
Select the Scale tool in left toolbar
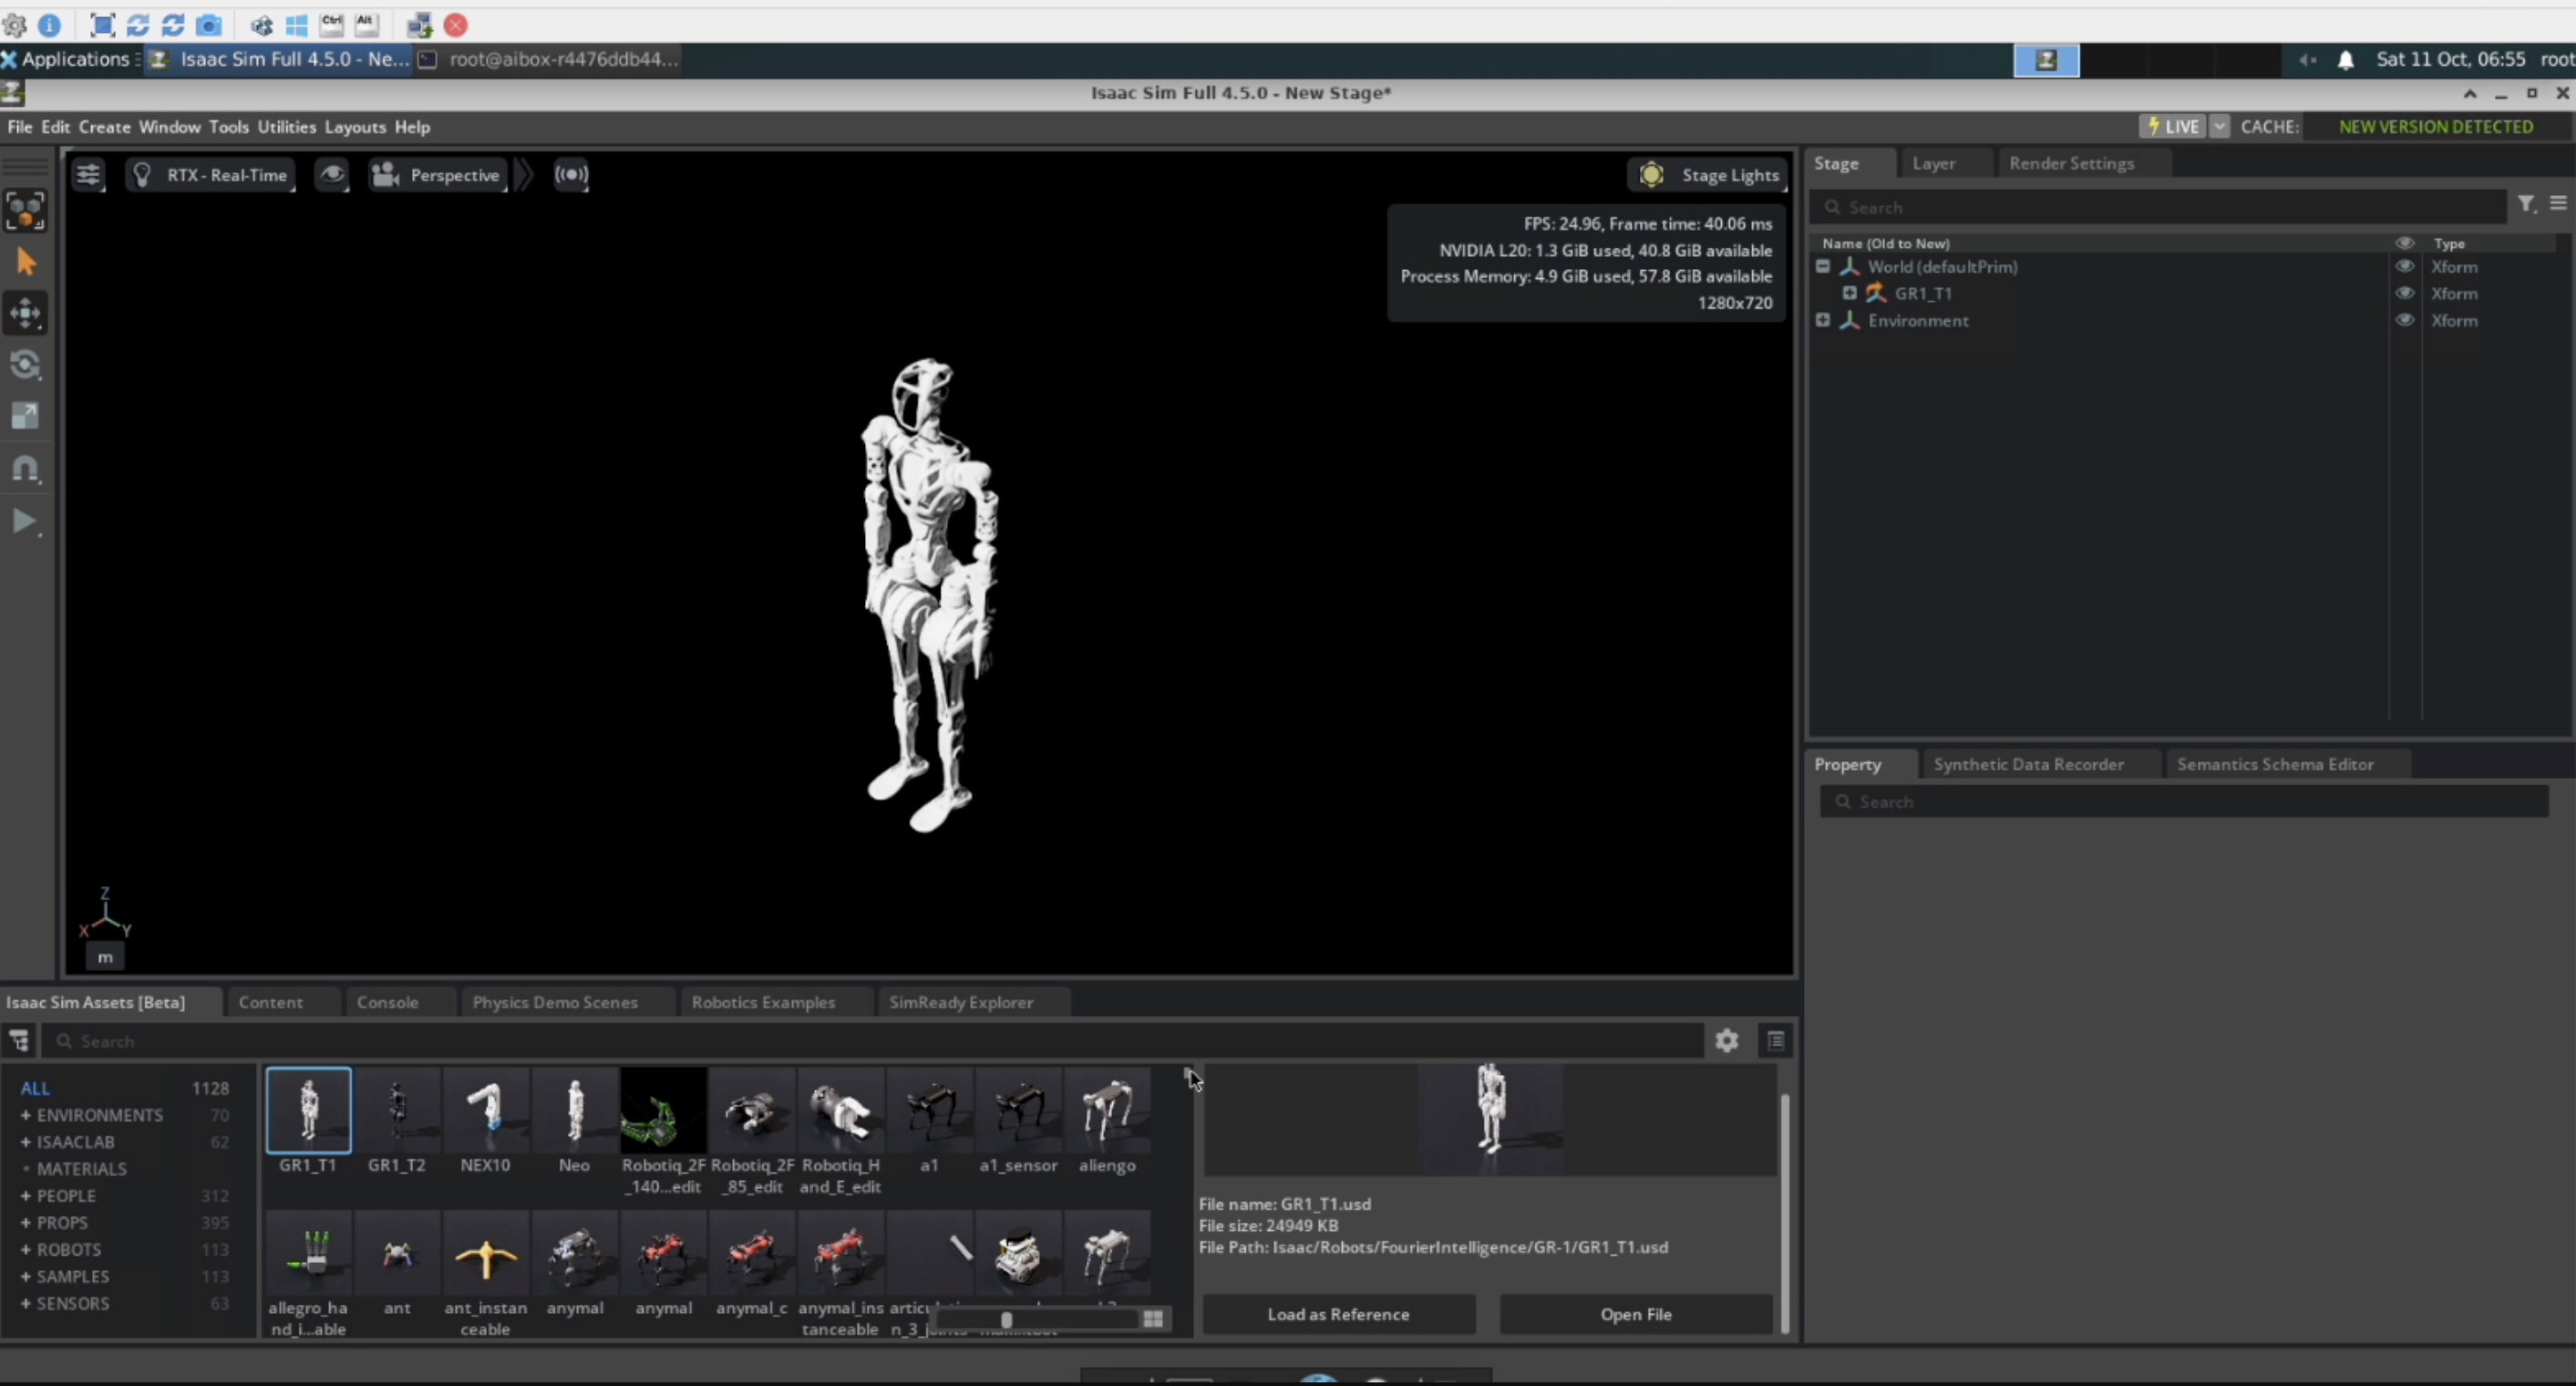tap(25, 416)
